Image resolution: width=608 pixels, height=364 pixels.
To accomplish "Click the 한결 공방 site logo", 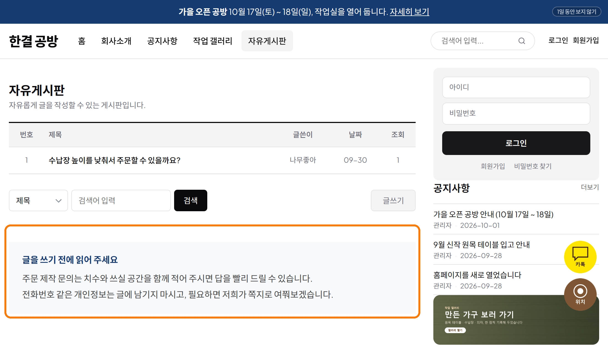I will point(33,41).
